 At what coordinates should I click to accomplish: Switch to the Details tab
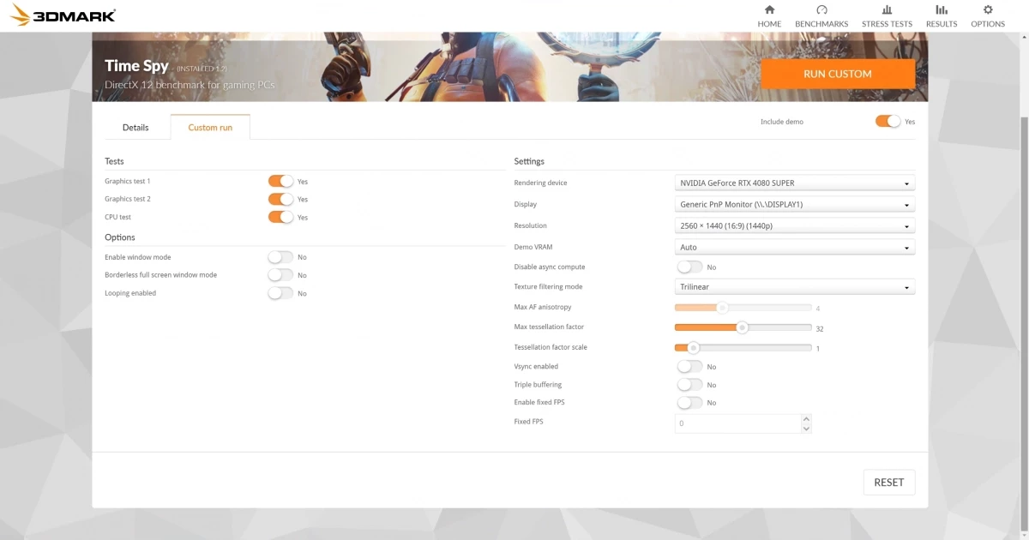[x=135, y=128]
